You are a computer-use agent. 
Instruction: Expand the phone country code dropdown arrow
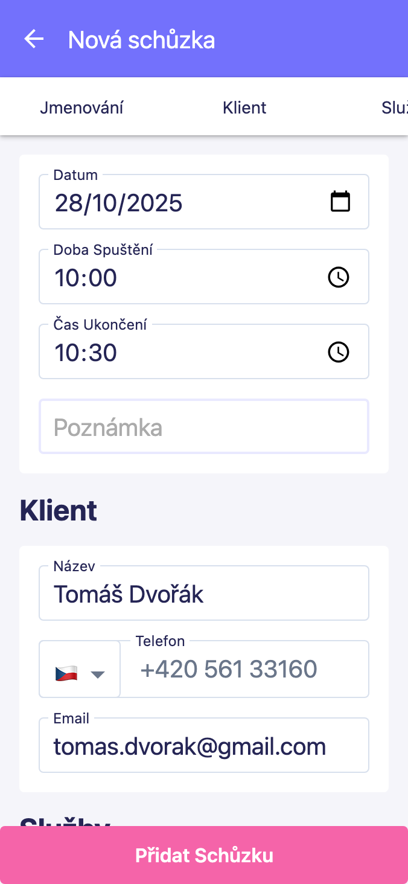pos(97,674)
